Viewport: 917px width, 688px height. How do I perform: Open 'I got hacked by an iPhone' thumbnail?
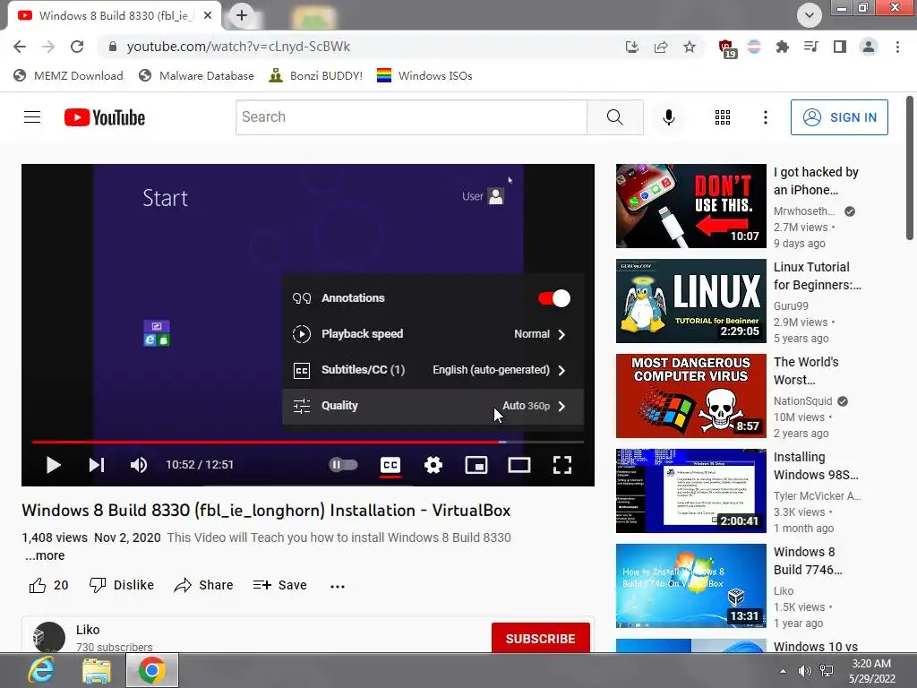click(690, 206)
